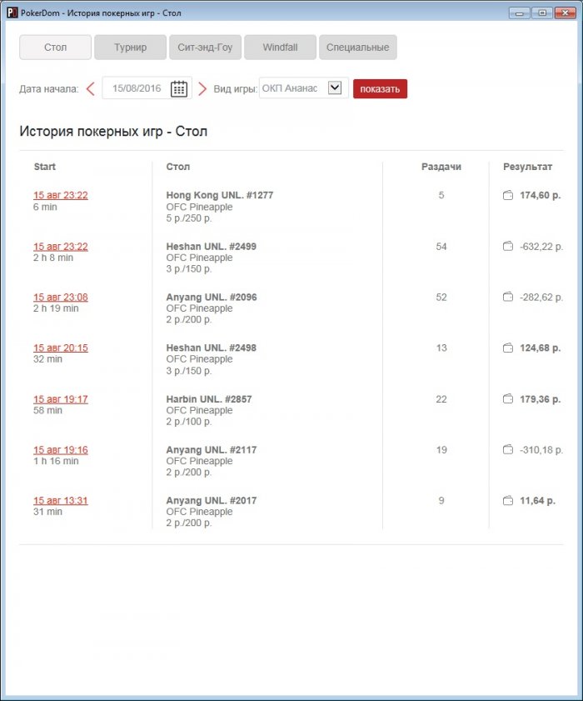Click the показать button
Image resolution: width=583 pixels, height=701 pixels.
(380, 89)
